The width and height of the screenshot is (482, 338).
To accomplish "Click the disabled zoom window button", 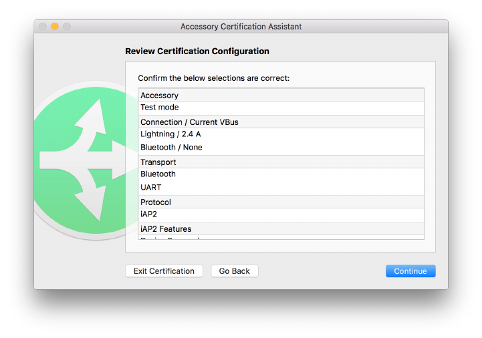I will (x=67, y=27).
